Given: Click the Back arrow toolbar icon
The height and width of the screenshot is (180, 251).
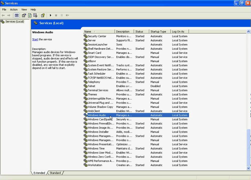Looking at the screenshot, I should [x=3, y=15].
